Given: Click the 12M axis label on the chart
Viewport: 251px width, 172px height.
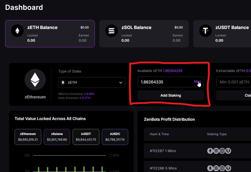Looking at the screenshot, I should 26,155.
